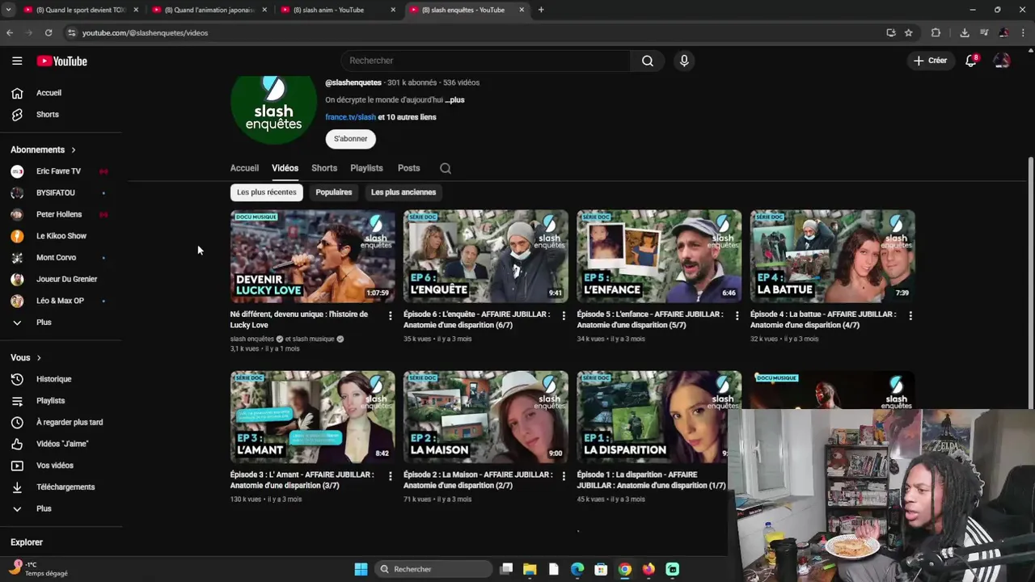
Task: Open the 10 autres liens link
Action: (412, 117)
